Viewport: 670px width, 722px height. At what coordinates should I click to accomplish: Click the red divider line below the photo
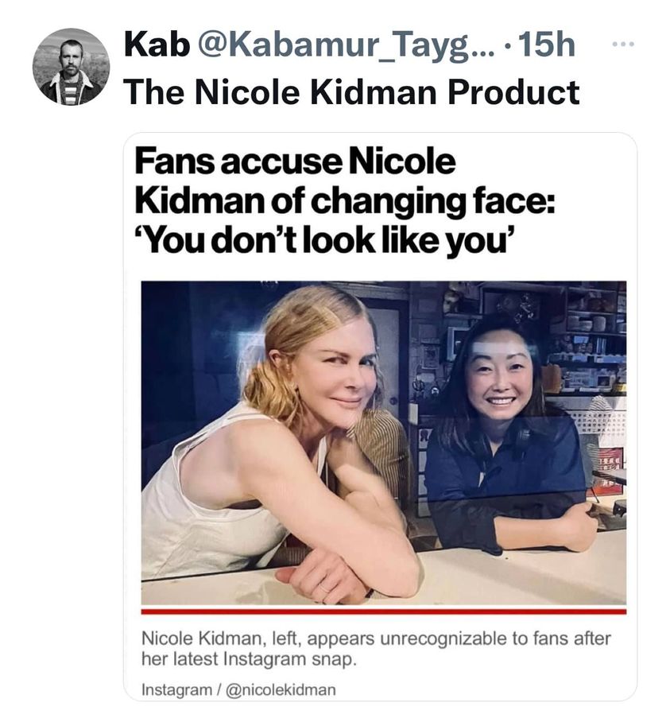(x=383, y=611)
